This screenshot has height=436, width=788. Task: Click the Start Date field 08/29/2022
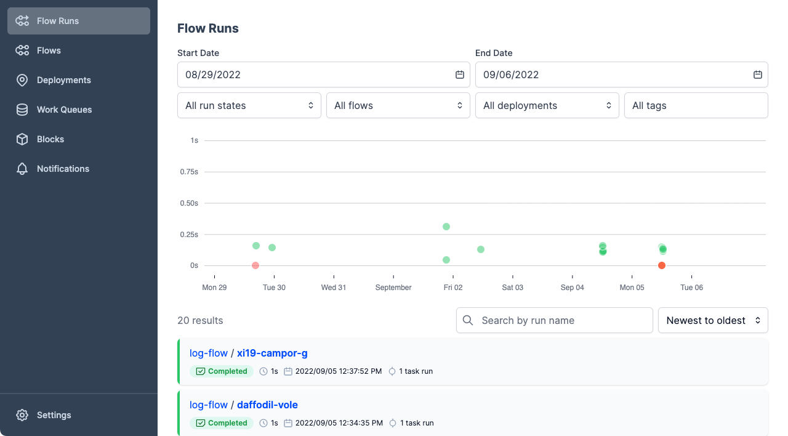point(324,75)
